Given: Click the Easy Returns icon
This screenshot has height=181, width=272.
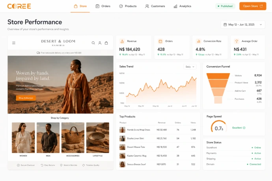Looking at the screenshot, I should point(42,165).
